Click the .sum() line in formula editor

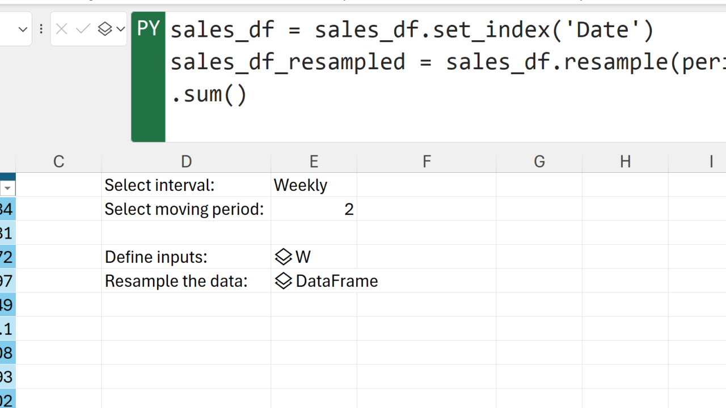pyautogui.click(x=209, y=95)
